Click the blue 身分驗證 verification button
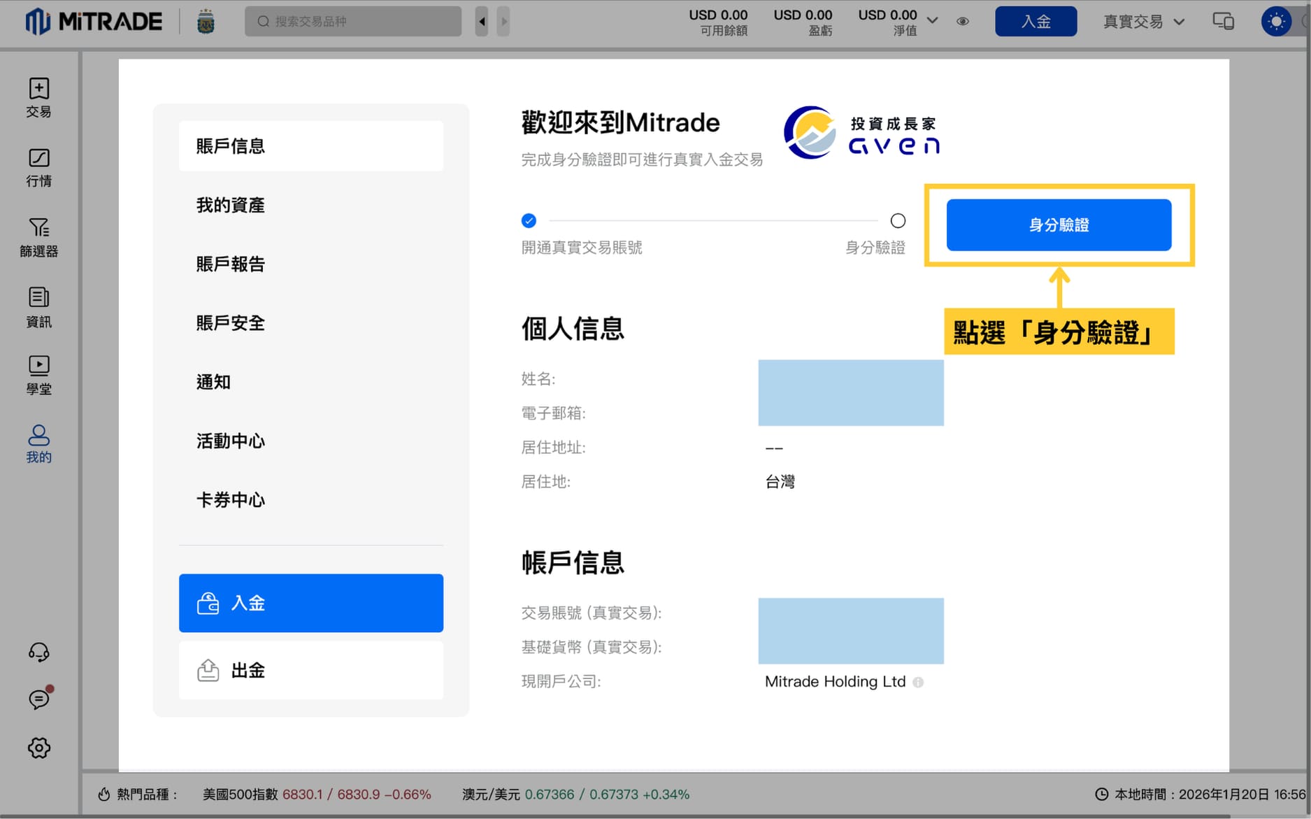1311x819 pixels. point(1058,225)
